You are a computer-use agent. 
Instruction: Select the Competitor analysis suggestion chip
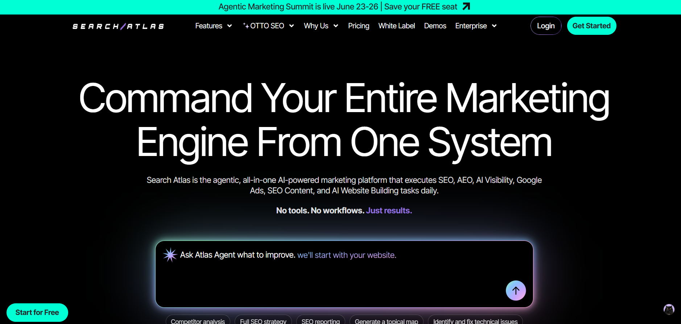point(198,320)
